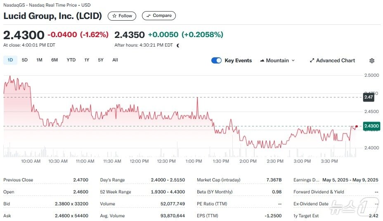Click the Earnings Date May 5, 2025 range
This screenshot has width=383, height=221.
coord(350,180)
